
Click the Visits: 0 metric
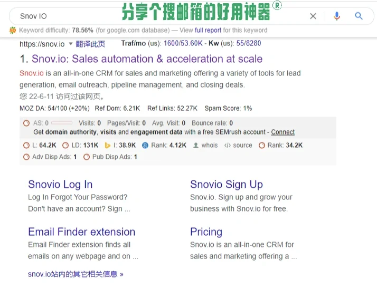[x=90, y=123]
